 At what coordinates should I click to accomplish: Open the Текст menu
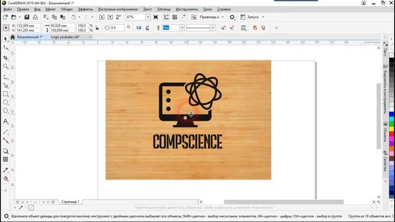148,9
